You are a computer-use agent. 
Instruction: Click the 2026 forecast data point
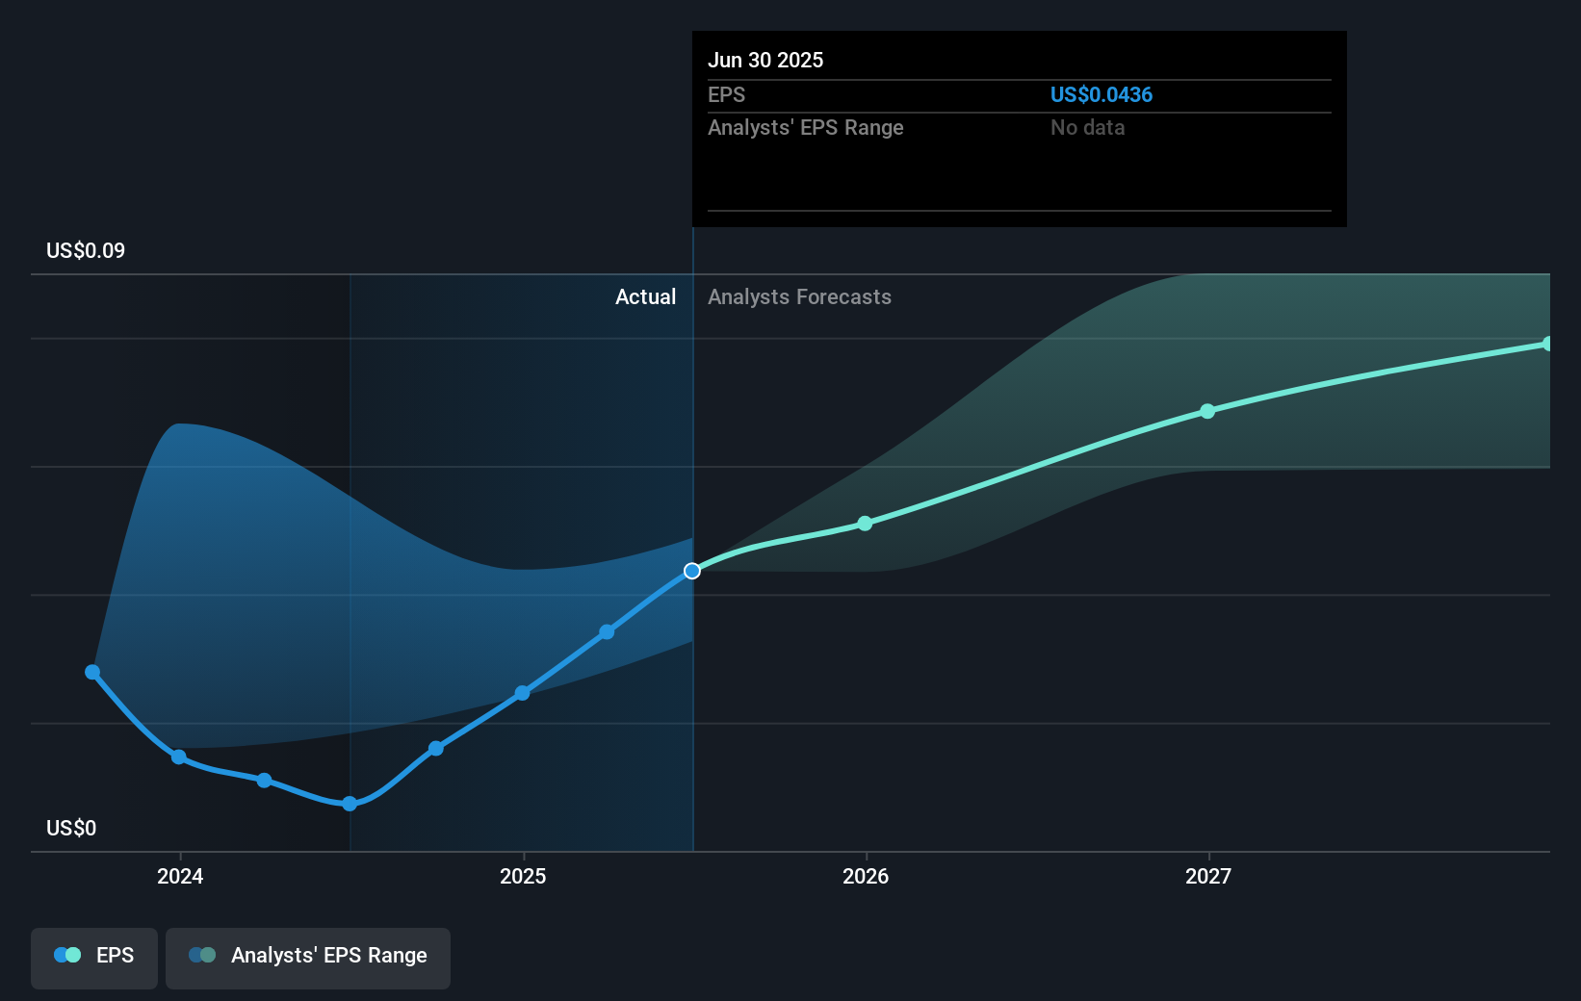click(x=865, y=525)
